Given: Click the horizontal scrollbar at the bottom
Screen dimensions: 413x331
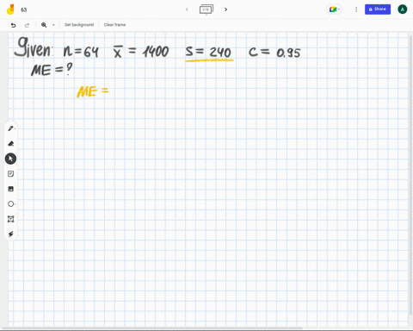Looking at the screenshot, I should (x=152, y=328).
